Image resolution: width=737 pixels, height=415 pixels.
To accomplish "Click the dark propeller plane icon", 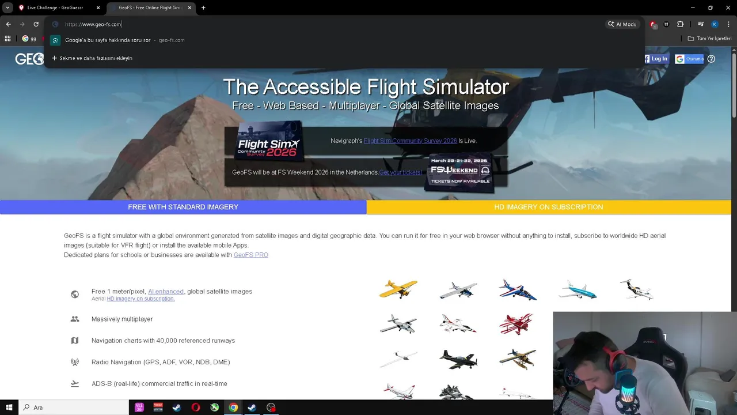I will [458, 359].
